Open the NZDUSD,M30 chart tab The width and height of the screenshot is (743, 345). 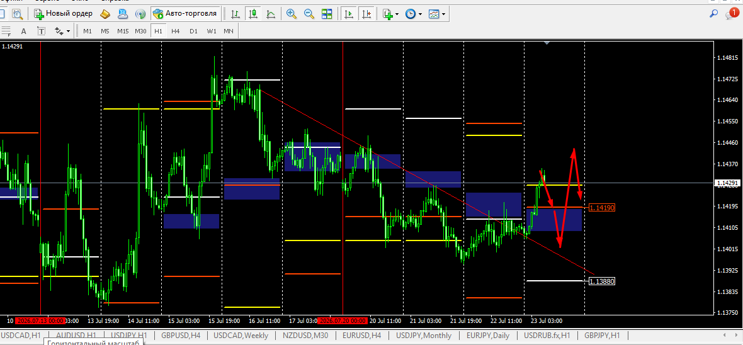pyautogui.click(x=306, y=336)
